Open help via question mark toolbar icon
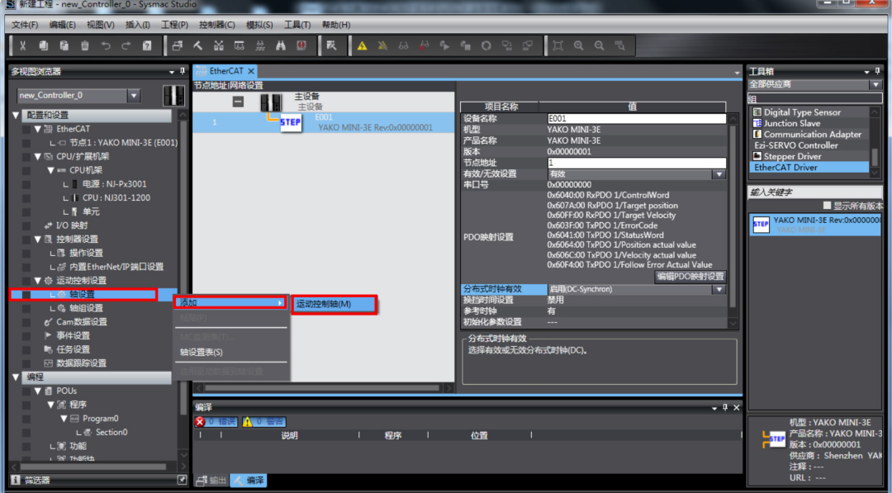This screenshot has height=493, width=892. [x=147, y=45]
